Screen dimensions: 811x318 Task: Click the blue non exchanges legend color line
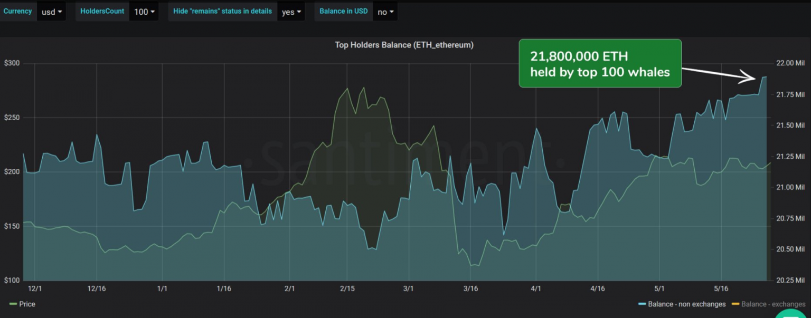642,304
